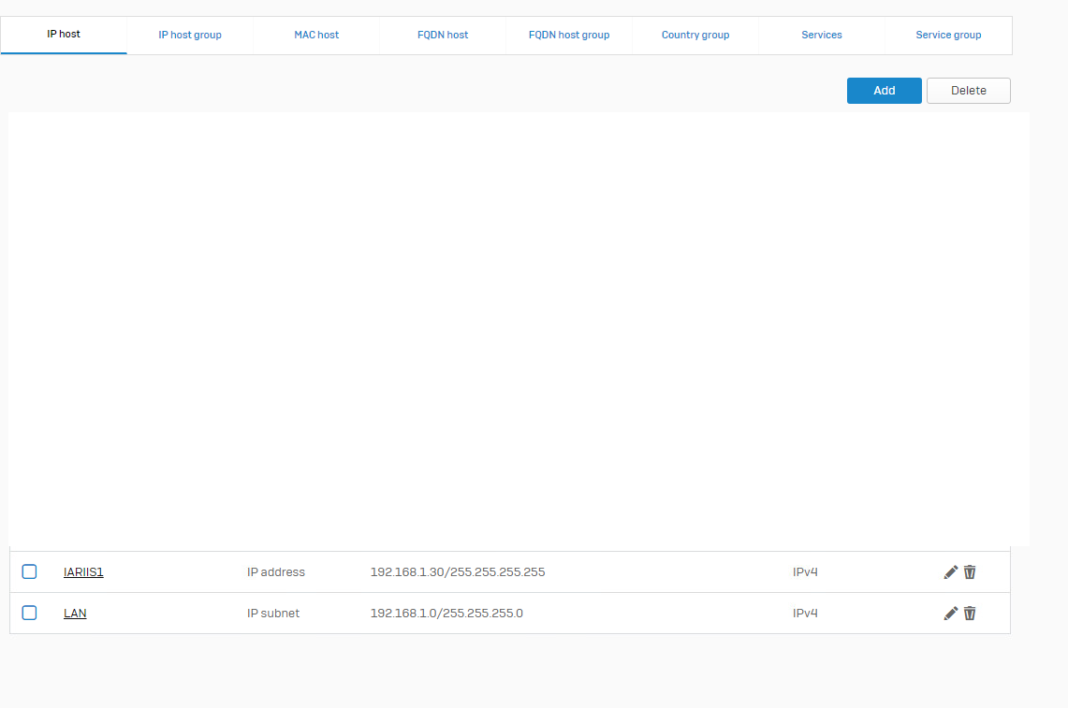Tick the checkbox for LAN
Screen dimensions: 1068x708
29,613
